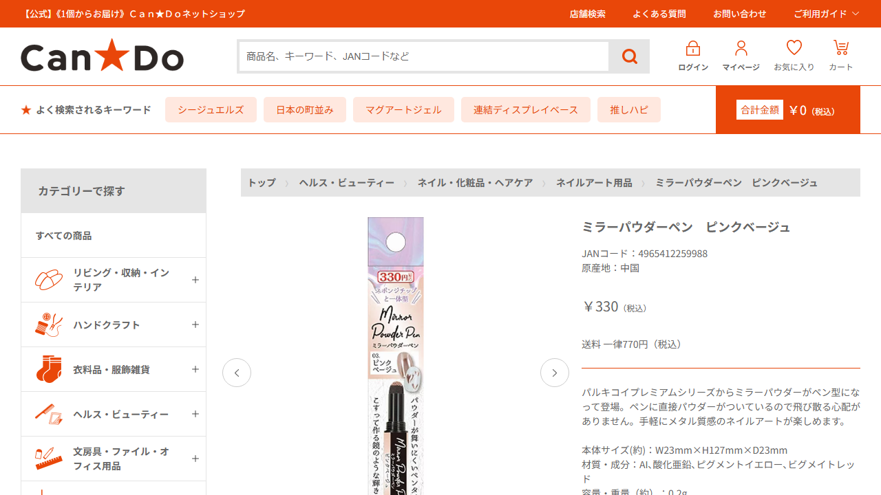
Task: Open the ご利用ガイド dropdown
Action: click(826, 14)
